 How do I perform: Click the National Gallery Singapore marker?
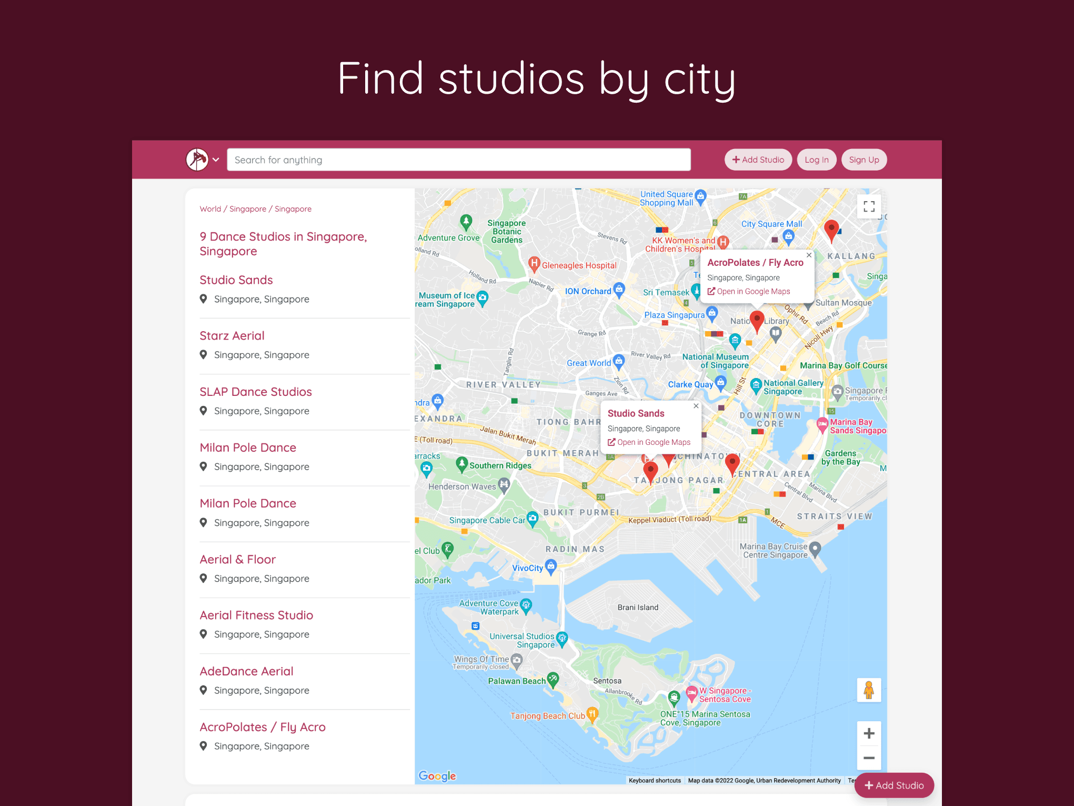[x=756, y=385]
